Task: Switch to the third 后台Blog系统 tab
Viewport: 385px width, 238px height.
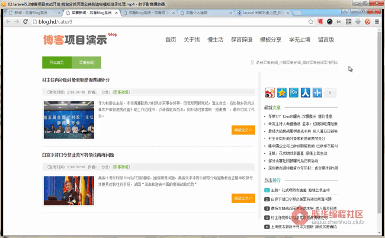Action: pos(149,13)
